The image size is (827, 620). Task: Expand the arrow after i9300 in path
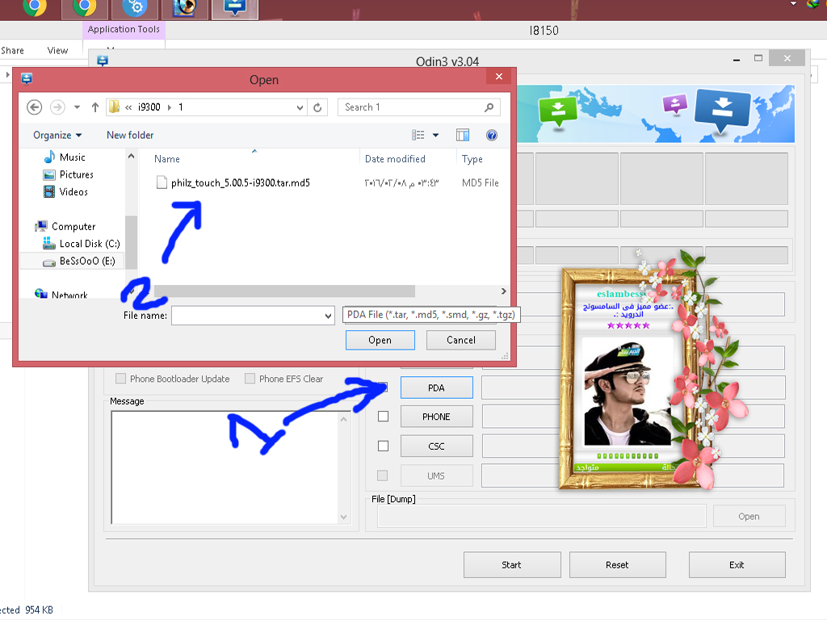pyautogui.click(x=170, y=107)
